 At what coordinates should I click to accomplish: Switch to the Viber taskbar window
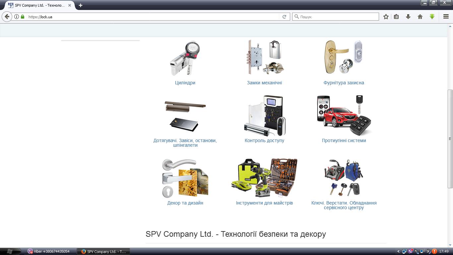(51, 251)
